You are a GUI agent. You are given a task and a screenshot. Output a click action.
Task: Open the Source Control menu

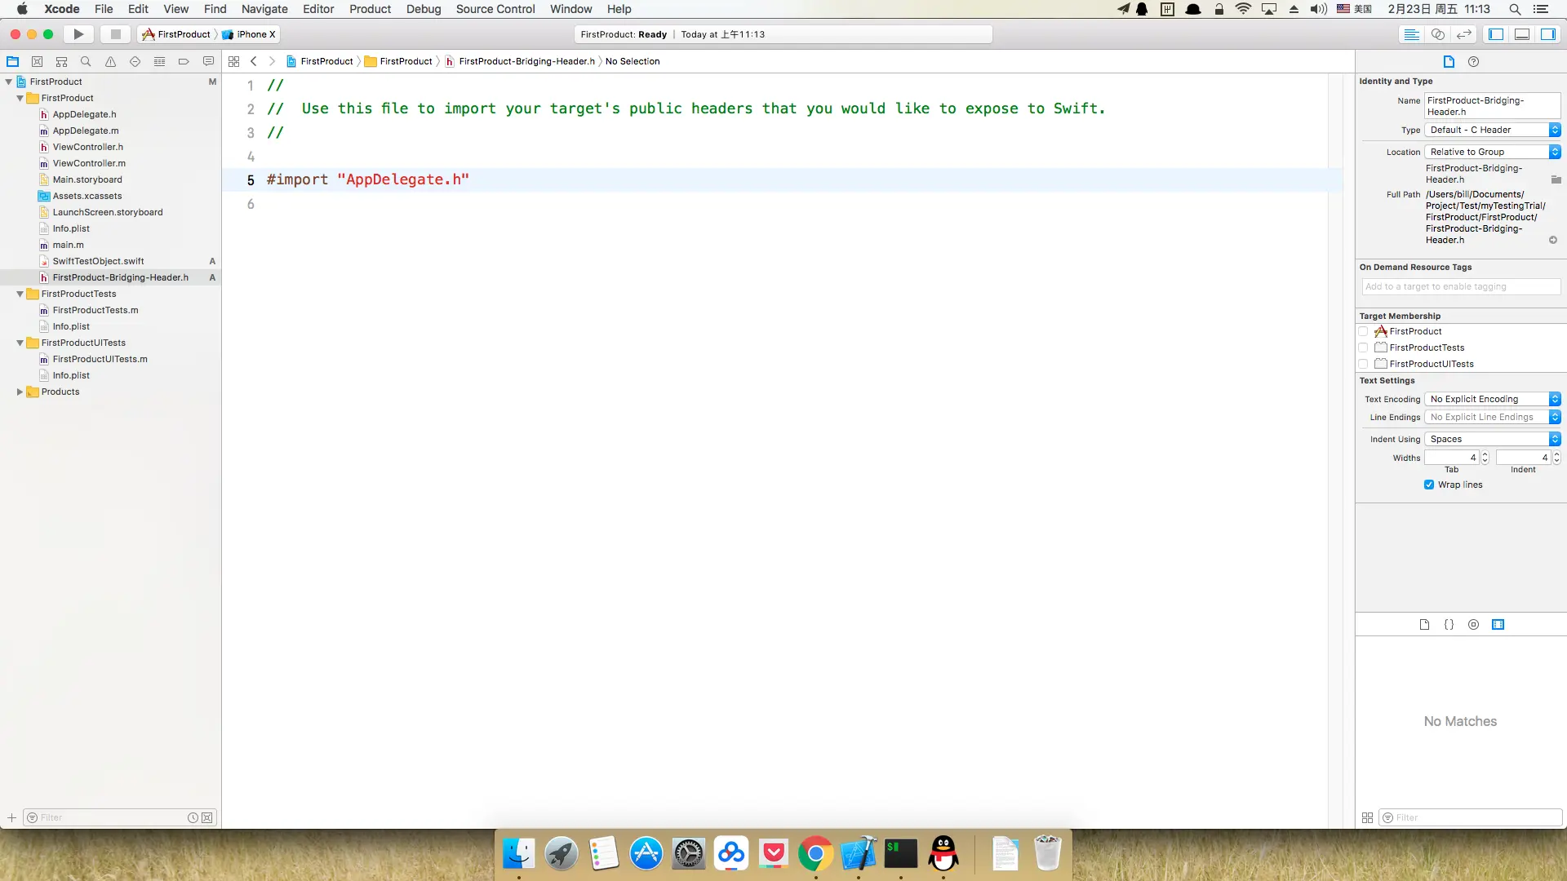pos(495,9)
